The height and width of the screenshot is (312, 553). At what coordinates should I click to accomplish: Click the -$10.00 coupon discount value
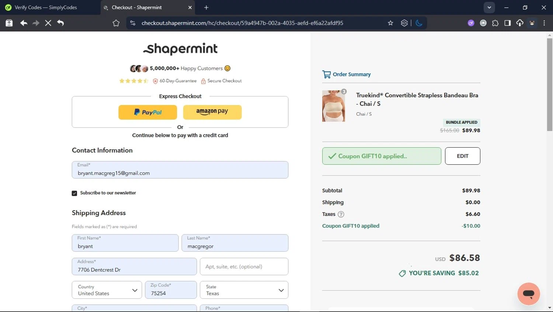click(471, 226)
